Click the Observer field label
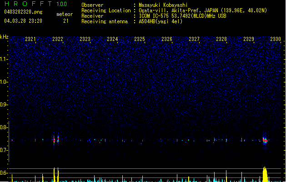The width and height of the screenshot is (286, 182). point(92,5)
